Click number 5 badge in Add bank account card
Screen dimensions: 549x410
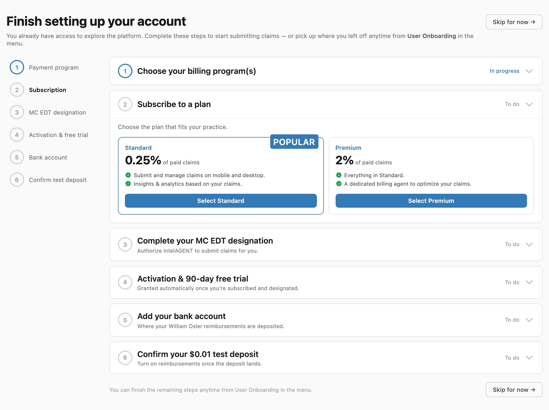pyautogui.click(x=125, y=320)
